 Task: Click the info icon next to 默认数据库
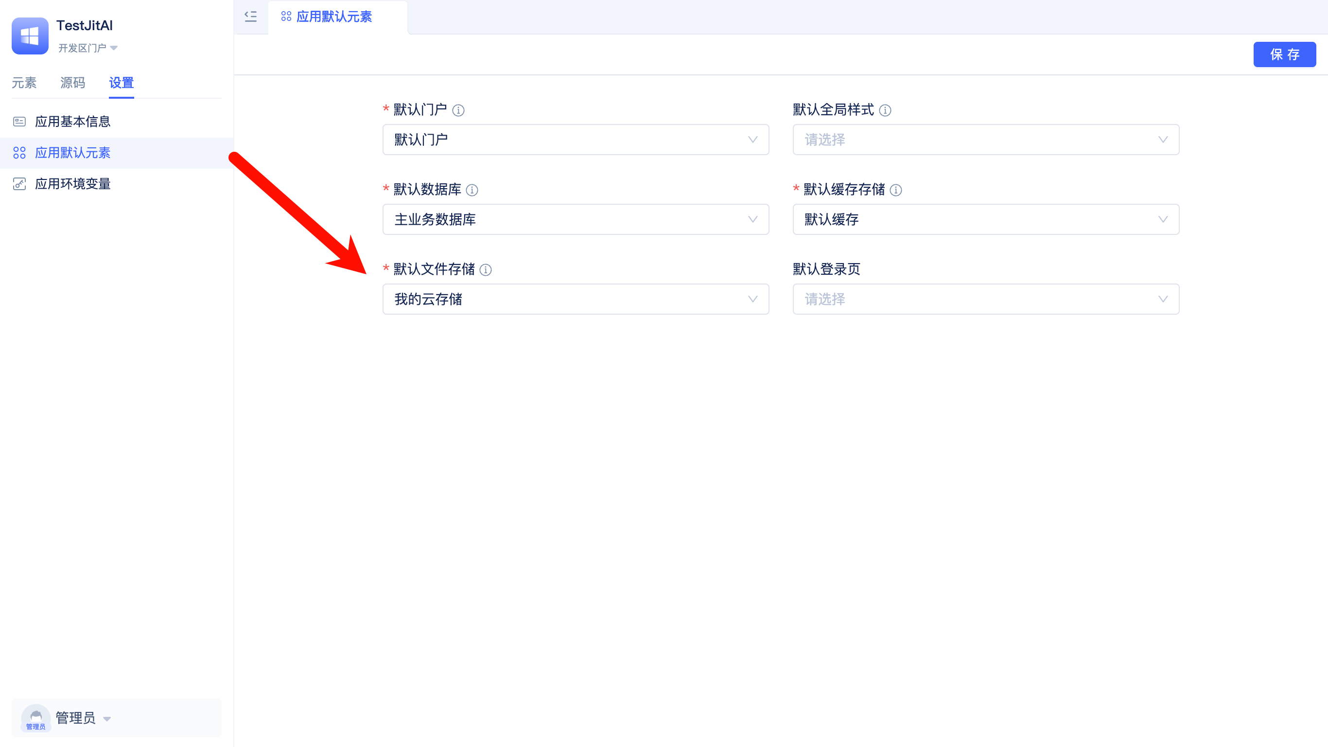click(472, 190)
